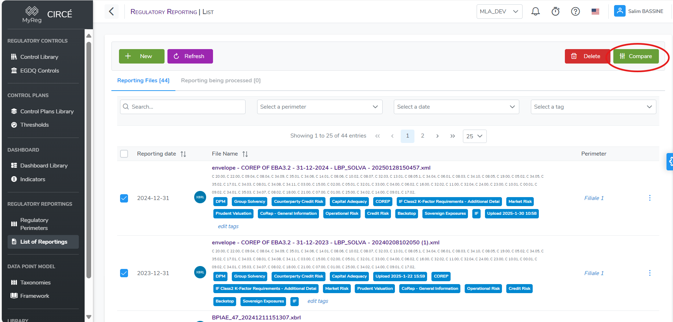The image size is (673, 322).
Task: Go to first page of results
Action: [x=378, y=136]
